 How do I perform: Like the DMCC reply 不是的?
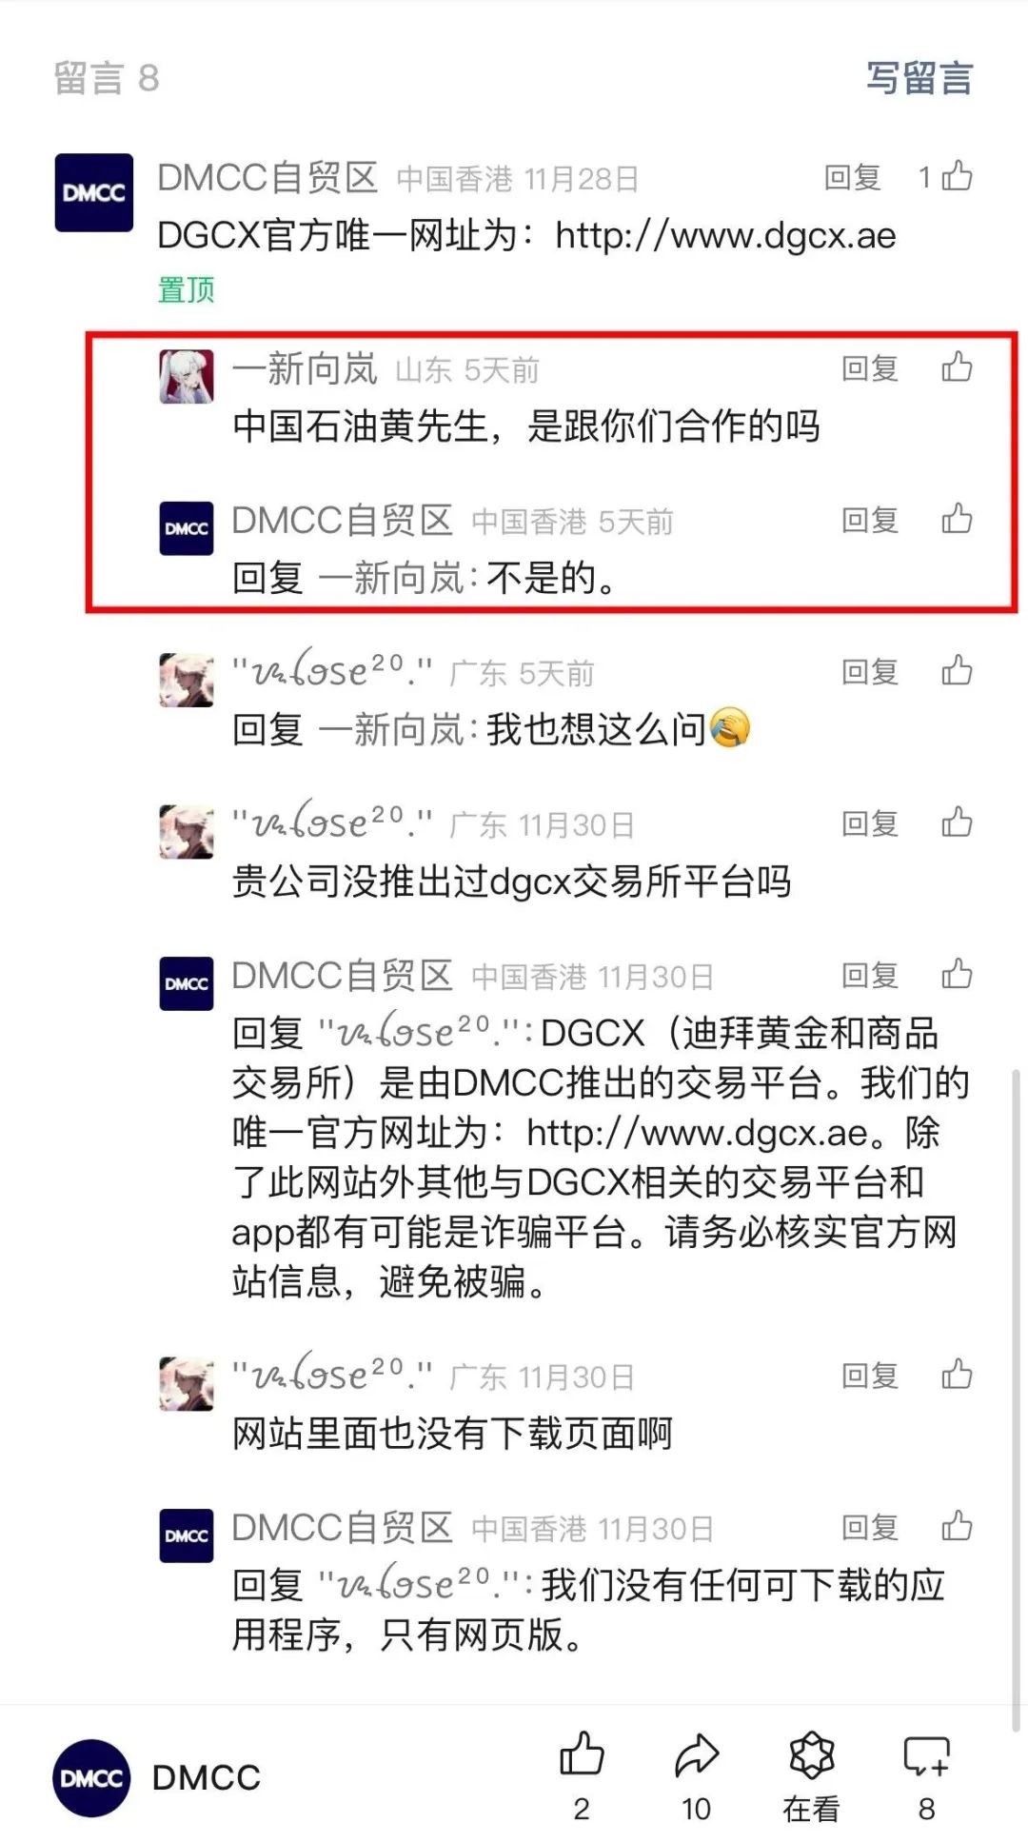(x=957, y=519)
